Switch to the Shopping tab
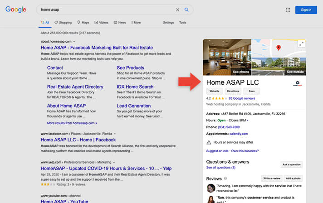323x203 pixels. click(63, 22)
